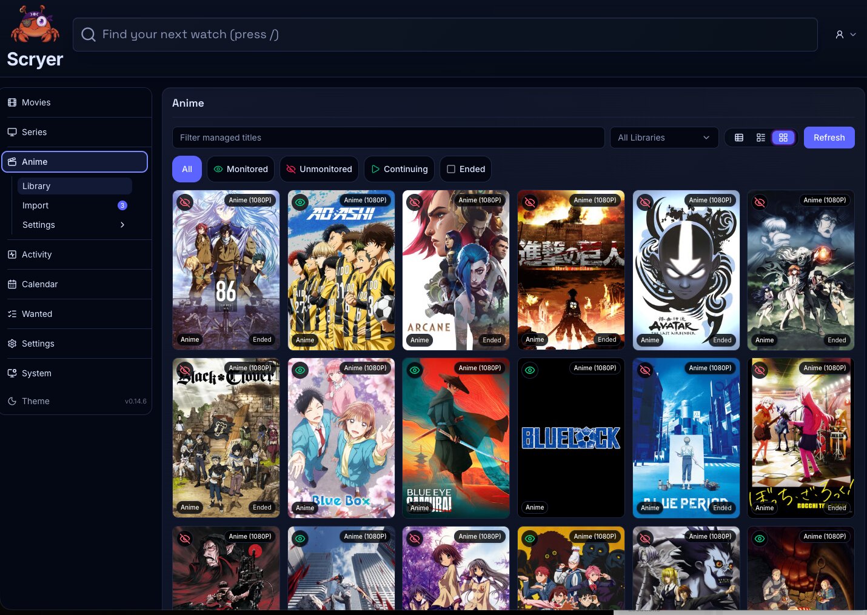Viewport: 867px width, 615px height.
Task: Toggle monitoring eye on Arcane poster
Action: [415, 202]
